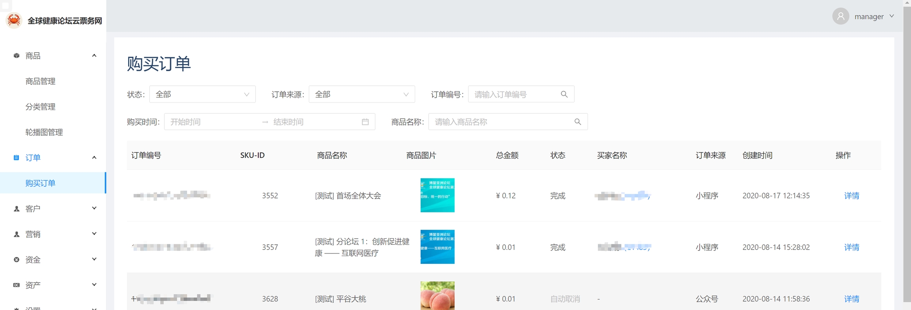Open 详情 for the 首场全体大会 order

(851, 196)
